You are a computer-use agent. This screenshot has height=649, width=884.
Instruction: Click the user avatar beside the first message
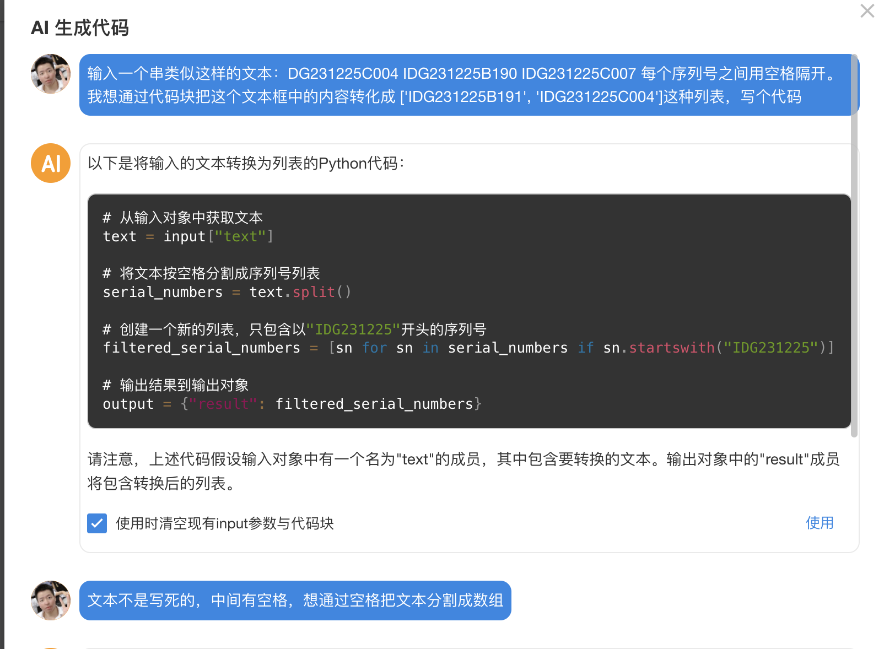tap(51, 74)
